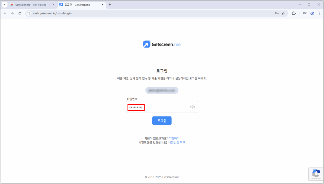Click the blurred email address pill
The width and height of the screenshot is (324, 184).
[x=162, y=90]
